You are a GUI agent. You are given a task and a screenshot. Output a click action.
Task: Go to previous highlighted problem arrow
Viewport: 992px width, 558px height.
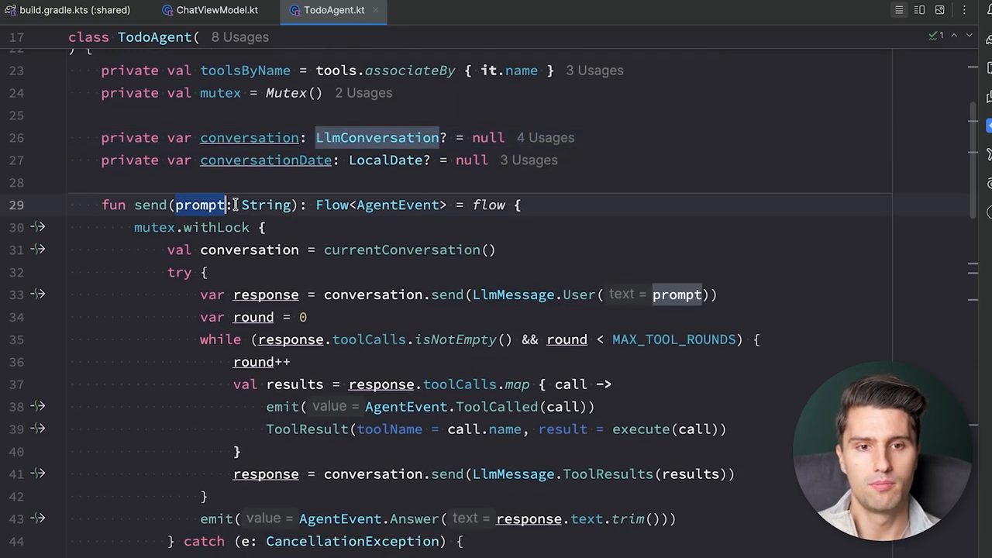pos(954,36)
